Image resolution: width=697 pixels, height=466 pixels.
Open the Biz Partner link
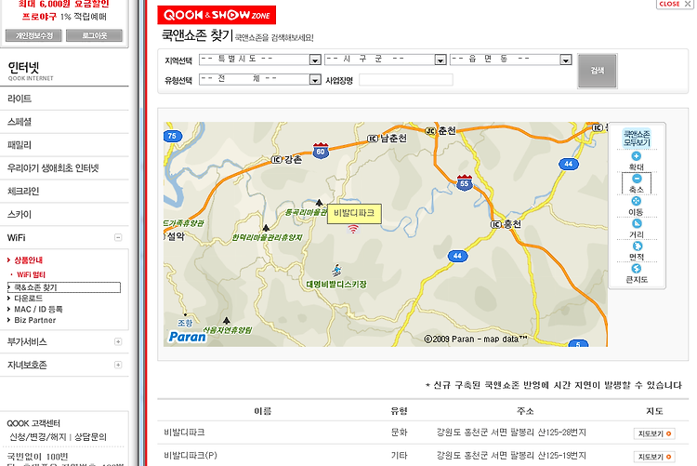[34, 320]
